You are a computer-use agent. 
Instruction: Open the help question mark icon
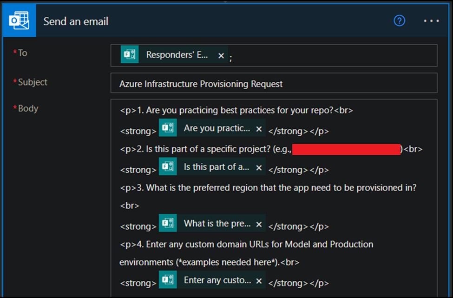click(x=399, y=21)
